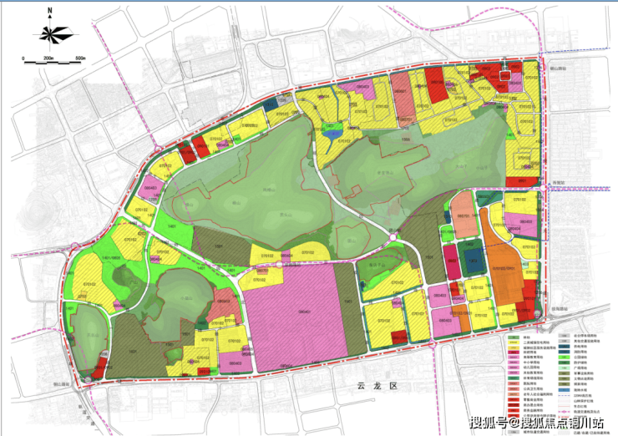
Task: Click the 0–500m map scale bar
Action: click(54, 60)
